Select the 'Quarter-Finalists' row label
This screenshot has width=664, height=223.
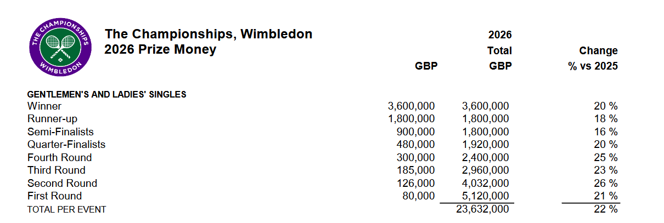(x=66, y=145)
